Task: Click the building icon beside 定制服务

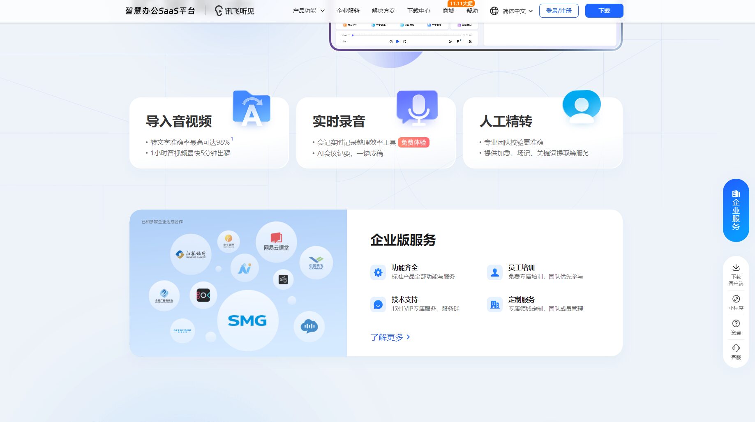Action: pyautogui.click(x=495, y=304)
